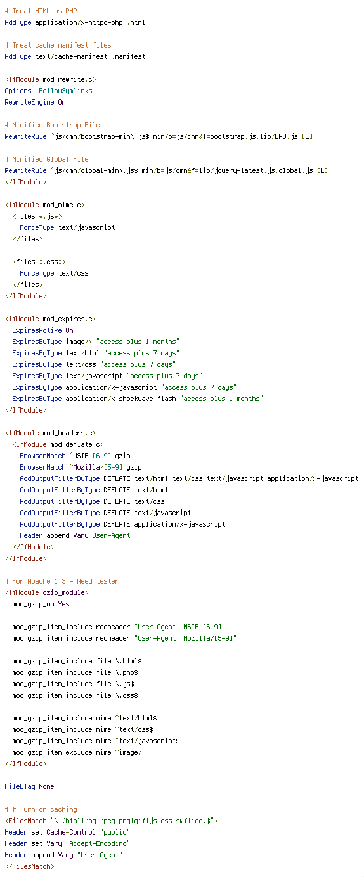Click the 'ExpiresActive On' line

(x=42, y=330)
